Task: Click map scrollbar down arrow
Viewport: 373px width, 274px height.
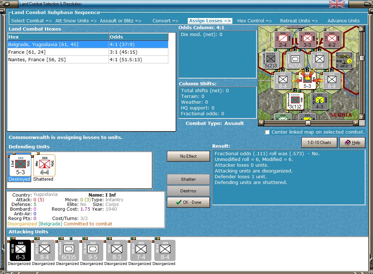Action: [362, 117]
